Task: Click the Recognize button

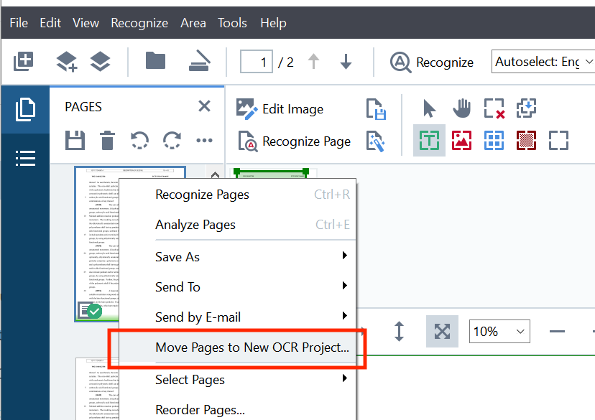Action: coord(432,62)
